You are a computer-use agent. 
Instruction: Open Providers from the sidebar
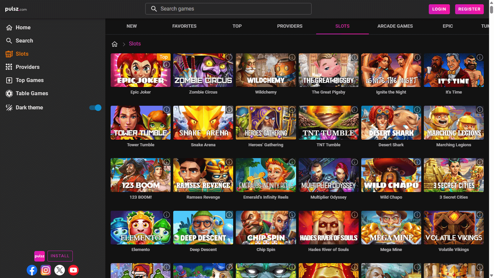tap(28, 67)
